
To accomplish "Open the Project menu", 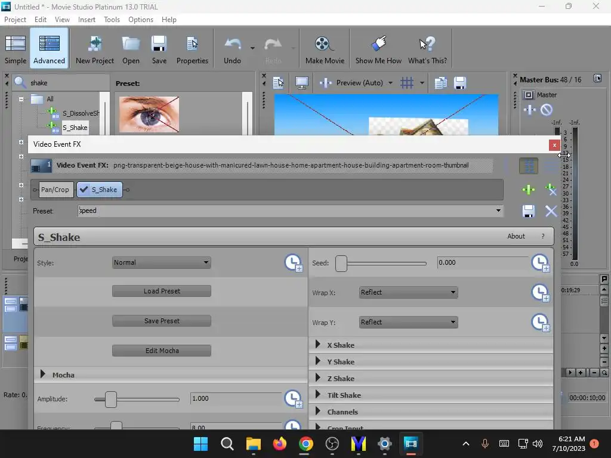I will tap(15, 20).
